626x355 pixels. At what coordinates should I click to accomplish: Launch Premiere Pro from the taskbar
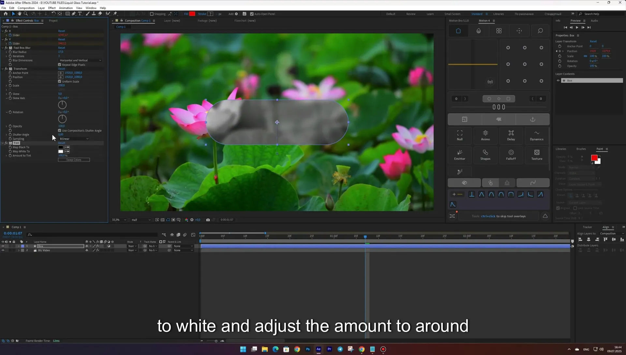pyautogui.click(x=329, y=349)
